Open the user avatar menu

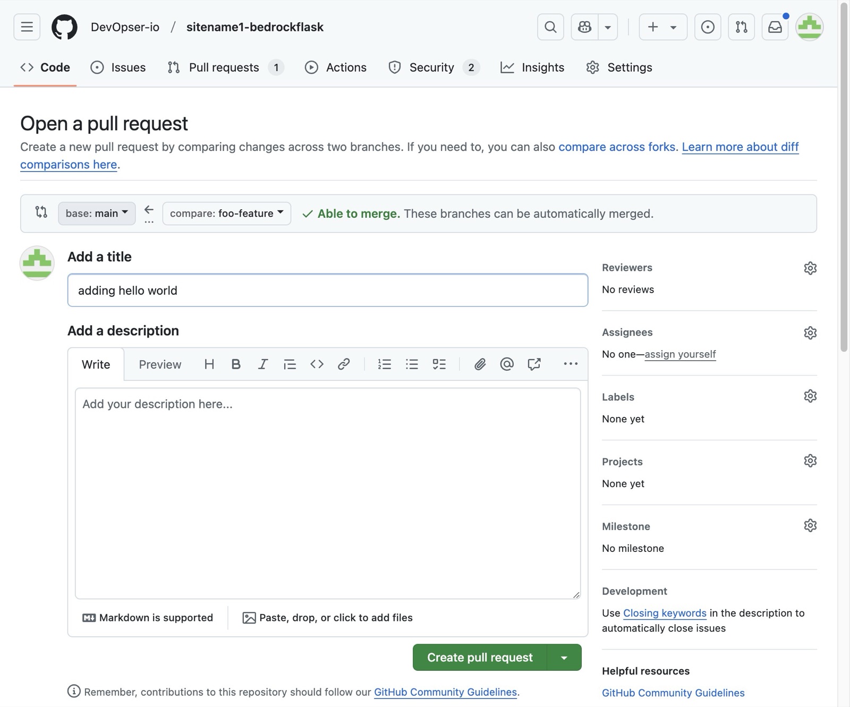tap(809, 27)
